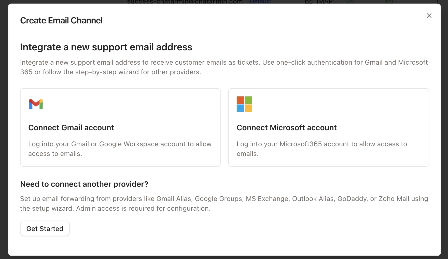Click the second green check circle
Image resolution: width=448 pixels, height=259 pixels.
coord(389,2)
